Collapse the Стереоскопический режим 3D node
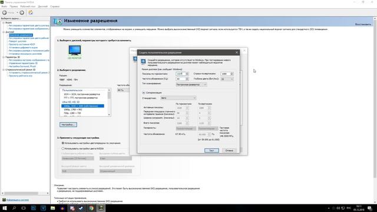This screenshot has height=212, width=377. pyautogui.click(x=4, y=69)
